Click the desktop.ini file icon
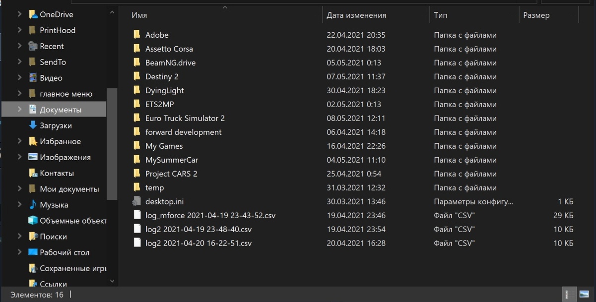The width and height of the screenshot is (596, 302). point(137,201)
